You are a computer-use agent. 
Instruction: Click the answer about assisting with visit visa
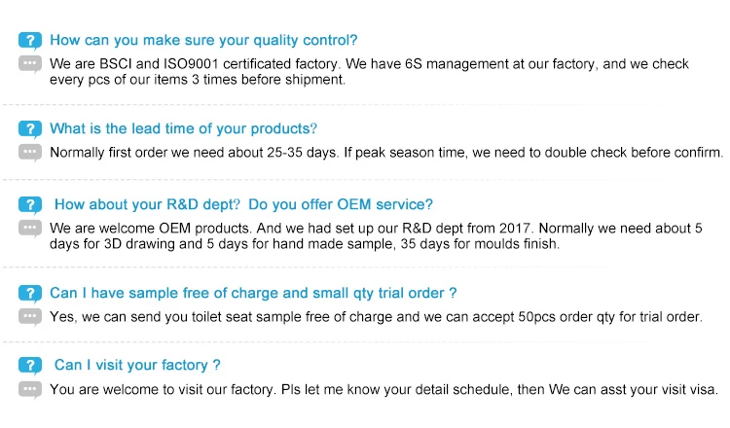383,389
